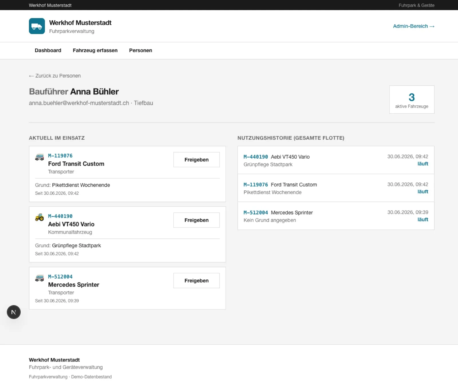Click the truck logo icon in header
The width and height of the screenshot is (458, 391).
pos(37,26)
